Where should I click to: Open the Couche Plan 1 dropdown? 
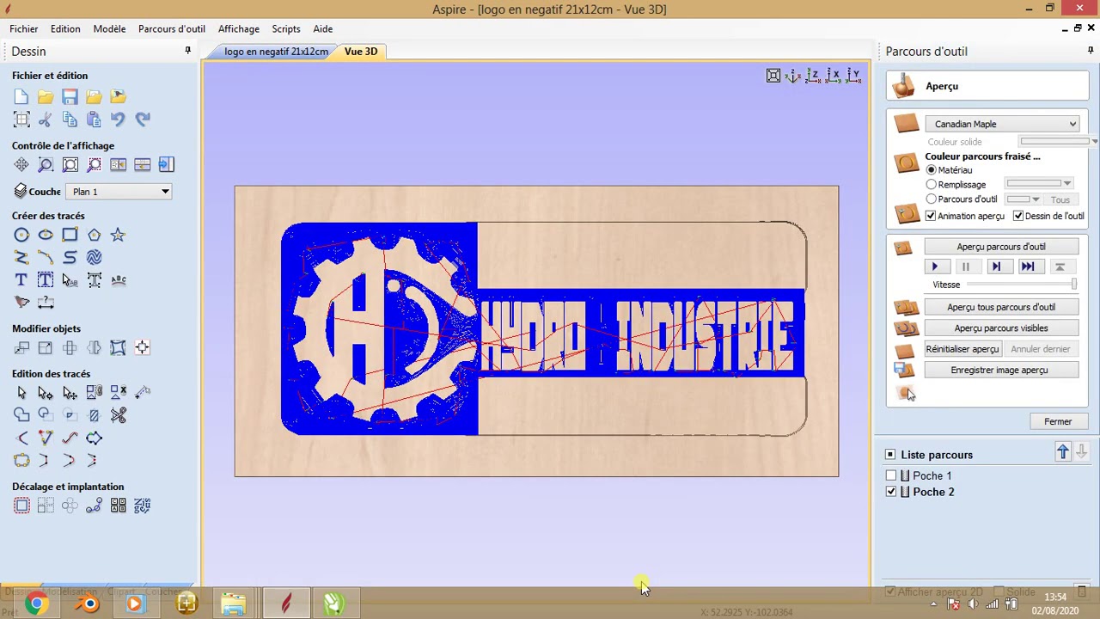(x=119, y=192)
